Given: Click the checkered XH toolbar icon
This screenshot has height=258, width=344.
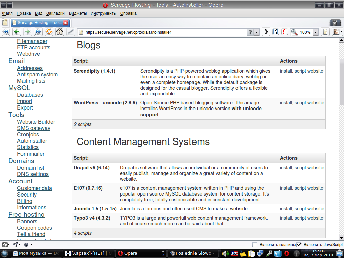Looking at the screenshot, I should coord(276,32).
